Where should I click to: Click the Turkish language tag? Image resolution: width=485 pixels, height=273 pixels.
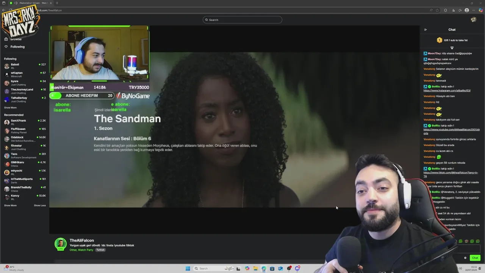(x=100, y=250)
